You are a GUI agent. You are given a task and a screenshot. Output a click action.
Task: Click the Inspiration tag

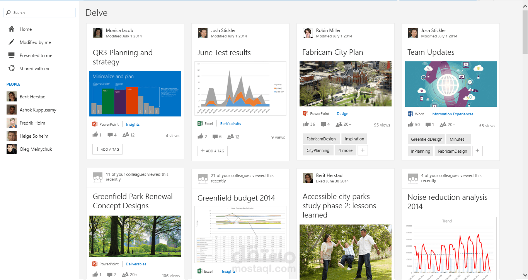tap(354, 139)
